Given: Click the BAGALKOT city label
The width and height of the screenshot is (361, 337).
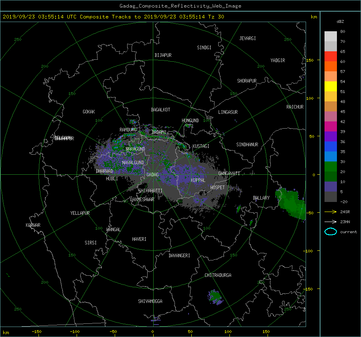Looking at the screenshot, I should (160, 110).
